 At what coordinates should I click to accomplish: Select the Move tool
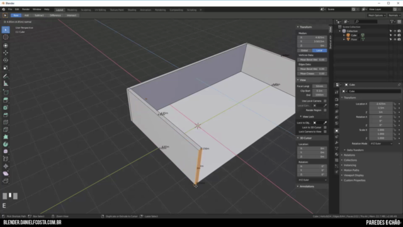pyautogui.click(x=6, y=53)
